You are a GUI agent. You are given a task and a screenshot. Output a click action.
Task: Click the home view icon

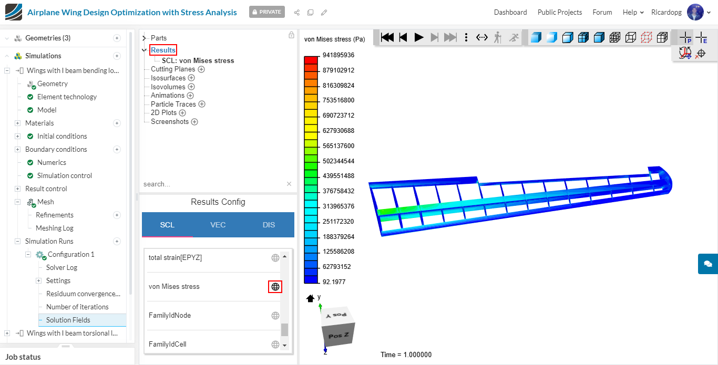click(310, 298)
